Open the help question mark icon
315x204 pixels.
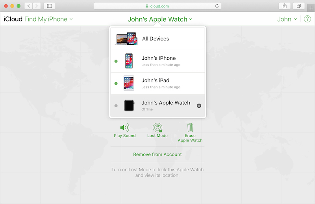307,19
